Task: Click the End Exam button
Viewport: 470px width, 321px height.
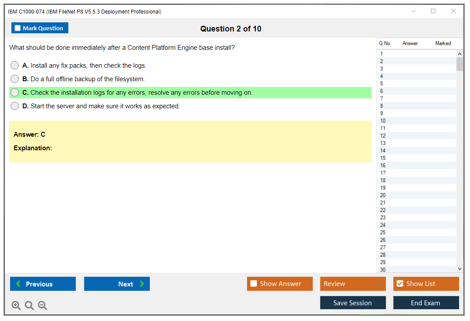Action: point(426,303)
